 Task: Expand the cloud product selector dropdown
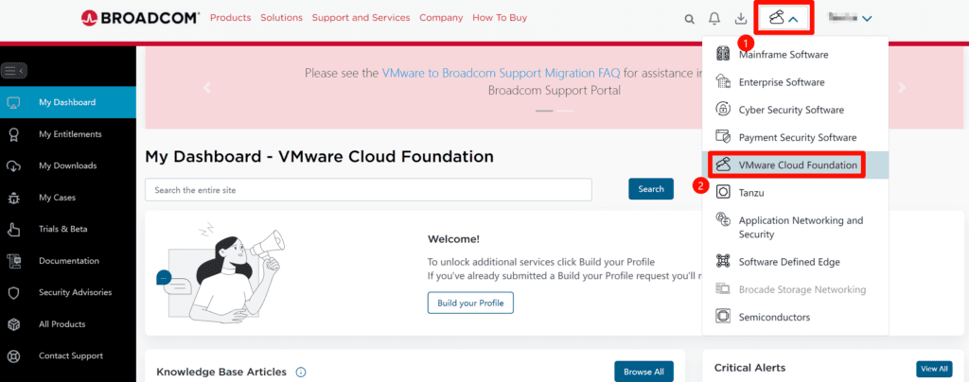click(x=785, y=18)
